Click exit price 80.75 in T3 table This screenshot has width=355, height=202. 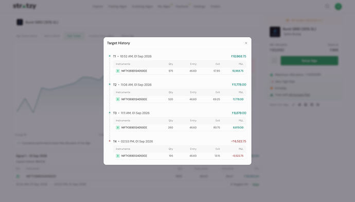217,128
